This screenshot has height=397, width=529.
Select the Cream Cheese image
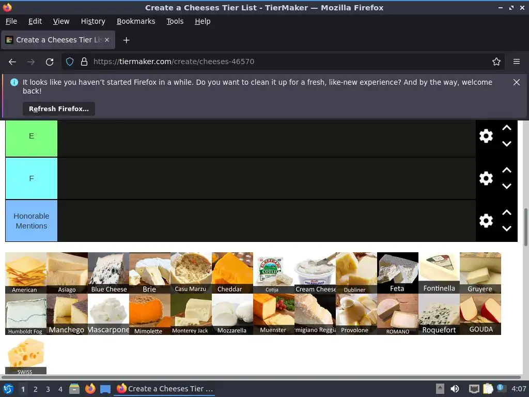[x=315, y=273]
